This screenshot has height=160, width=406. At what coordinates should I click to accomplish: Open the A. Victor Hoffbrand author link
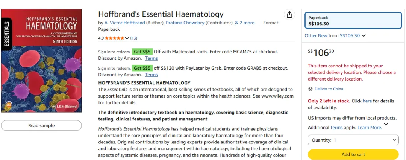124,23
